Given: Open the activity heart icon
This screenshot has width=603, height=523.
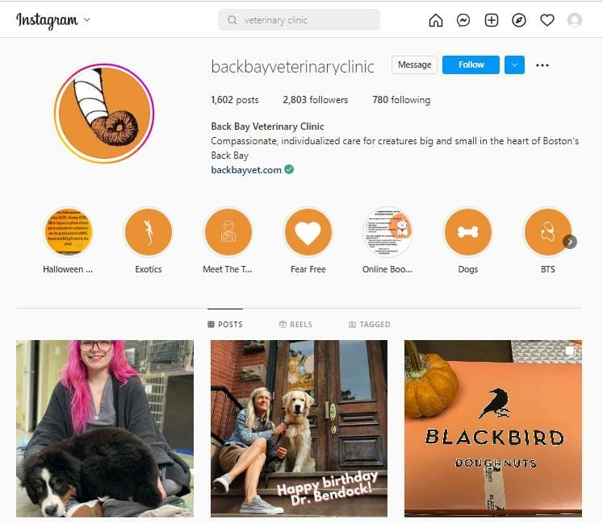Looking at the screenshot, I should [x=547, y=20].
